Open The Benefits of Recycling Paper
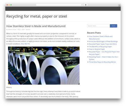 click(100, 47)
